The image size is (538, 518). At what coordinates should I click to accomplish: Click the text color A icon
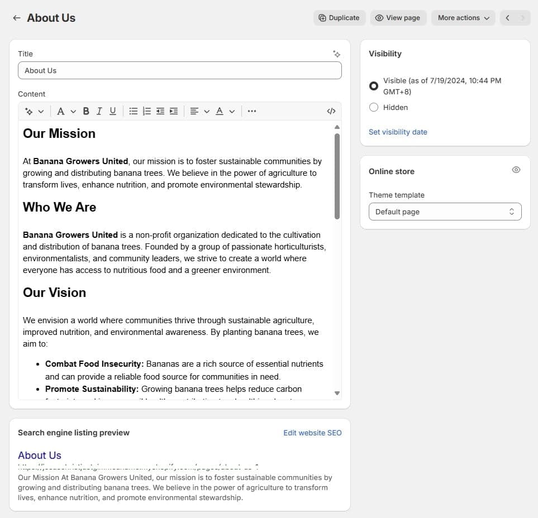pyautogui.click(x=220, y=111)
